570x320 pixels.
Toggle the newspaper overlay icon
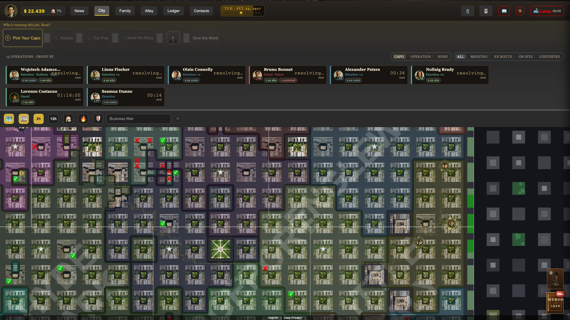point(24,119)
